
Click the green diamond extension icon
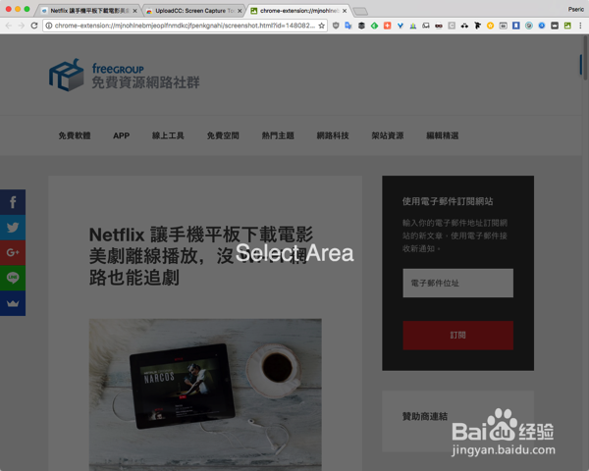point(375,26)
